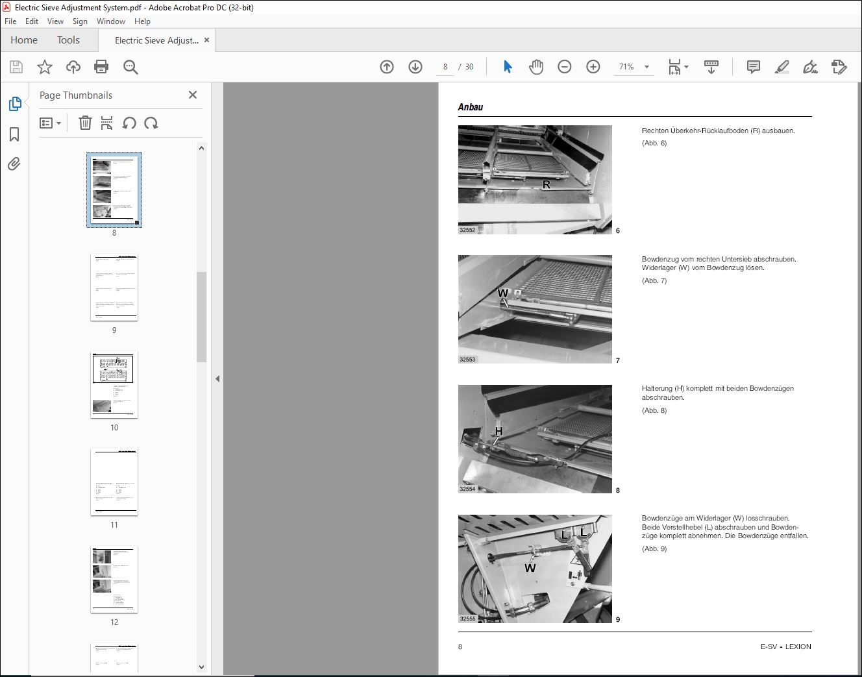Screen dimensions: 862x677
Task: Click the thumbnails scroll down arrow
Action: click(201, 667)
